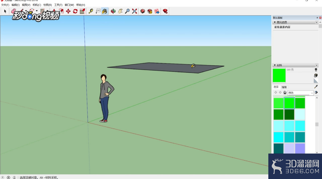Activate the Rotate tool
Image resolution: width=322 pixels, height=179 pixels.
(75, 11)
